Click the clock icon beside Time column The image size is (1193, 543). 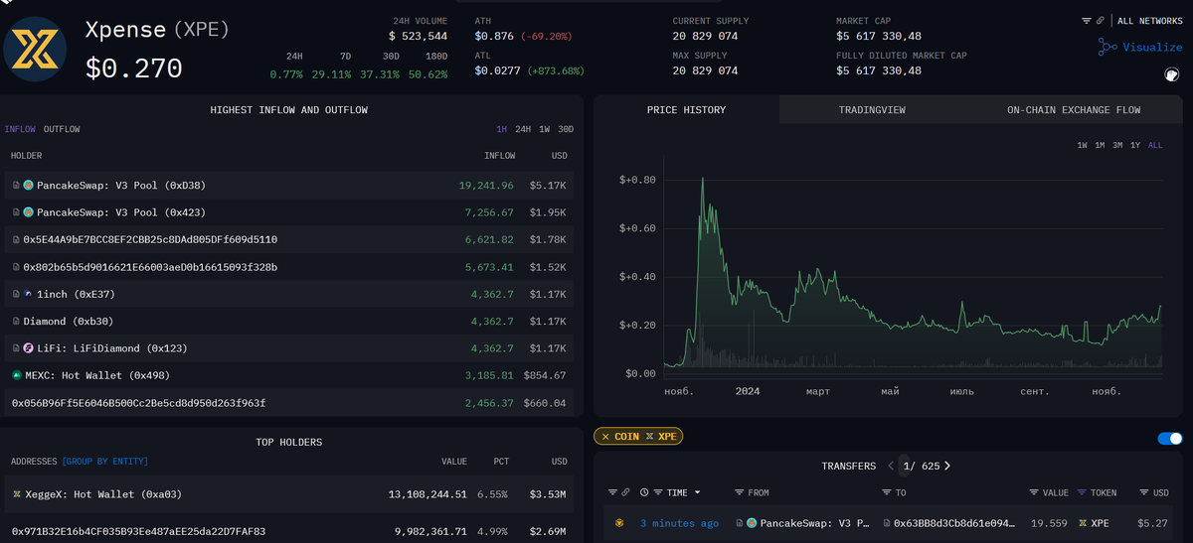click(x=644, y=492)
